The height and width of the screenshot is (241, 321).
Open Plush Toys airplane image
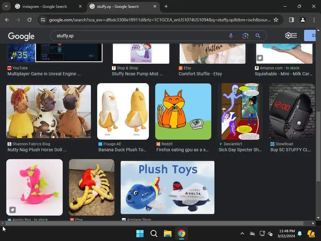click(x=167, y=188)
